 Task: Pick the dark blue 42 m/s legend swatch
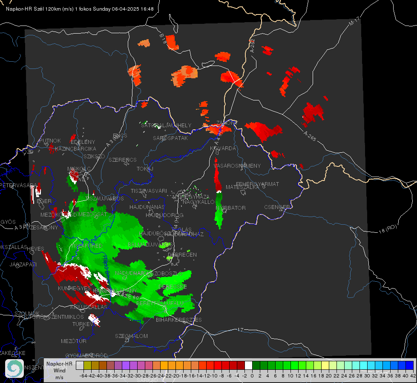410,366
